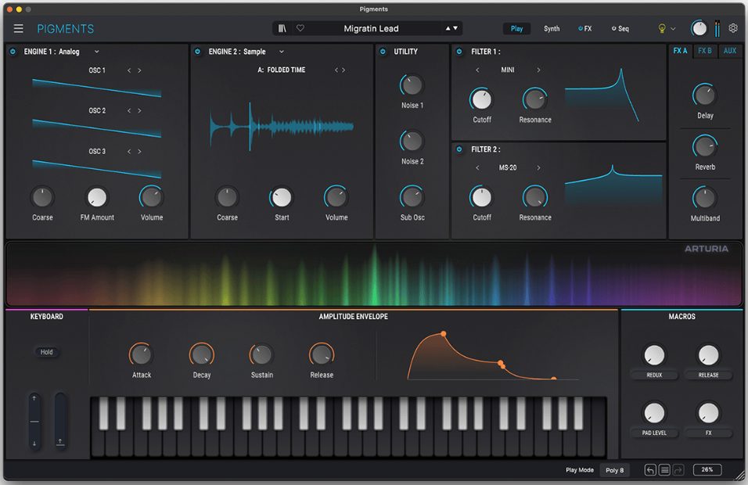Click the OSC 2 next waveform arrow

tap(139, 110)
